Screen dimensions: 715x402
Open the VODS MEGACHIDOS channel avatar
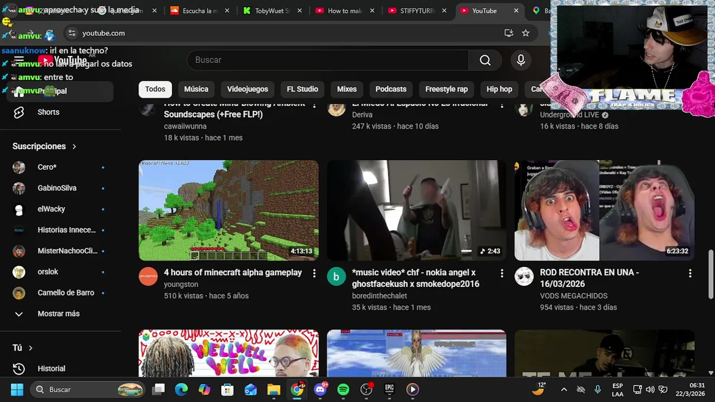pos(524,276)
